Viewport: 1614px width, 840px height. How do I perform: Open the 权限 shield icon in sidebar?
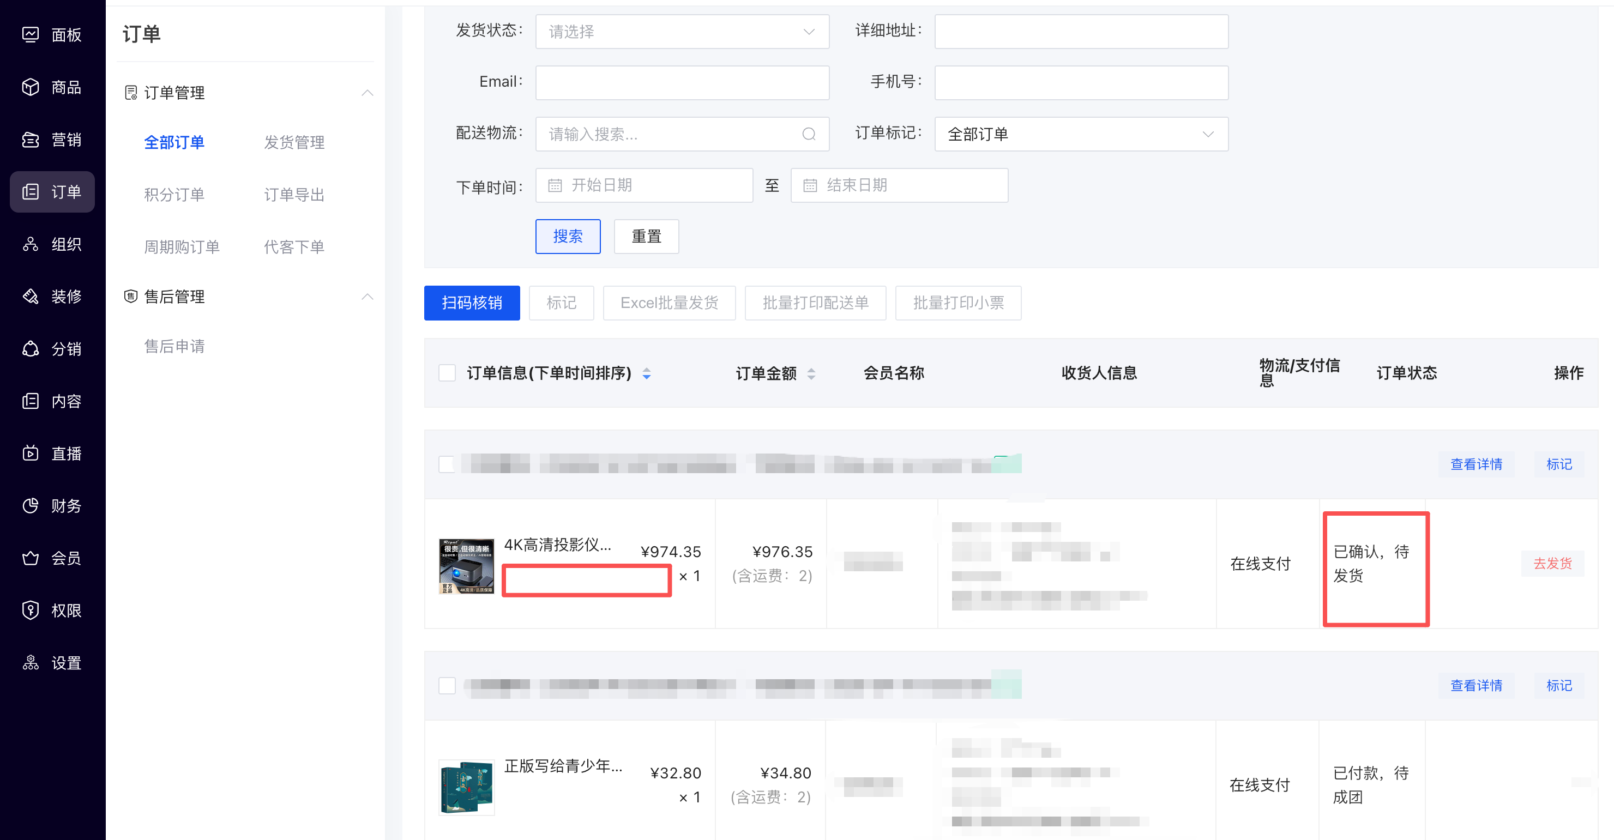click(x=30, y=610)
